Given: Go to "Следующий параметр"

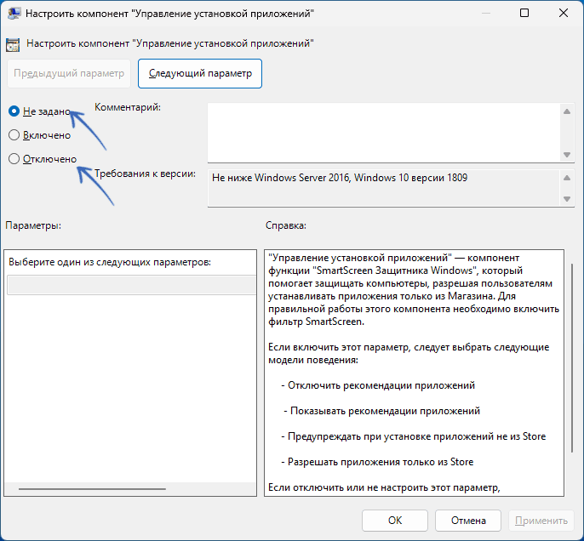Looking at the screenshot, I should coord(200,73).
